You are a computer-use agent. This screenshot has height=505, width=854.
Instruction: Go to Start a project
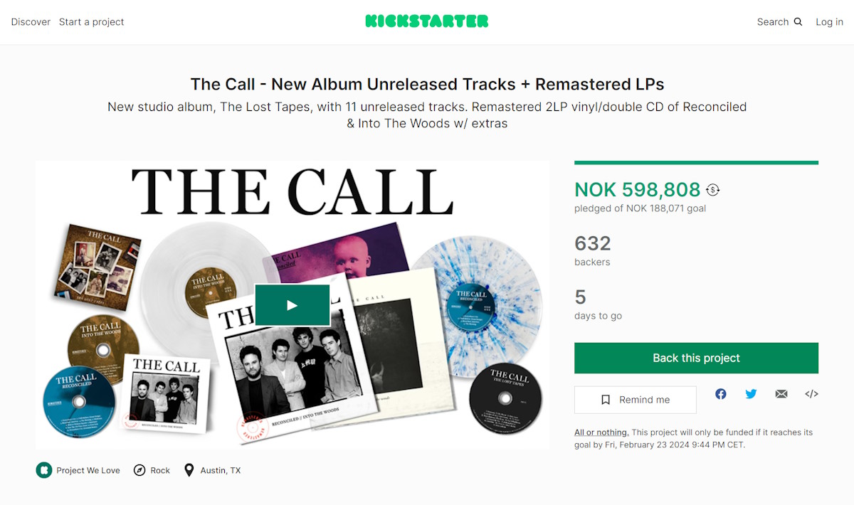pos(91,22)
